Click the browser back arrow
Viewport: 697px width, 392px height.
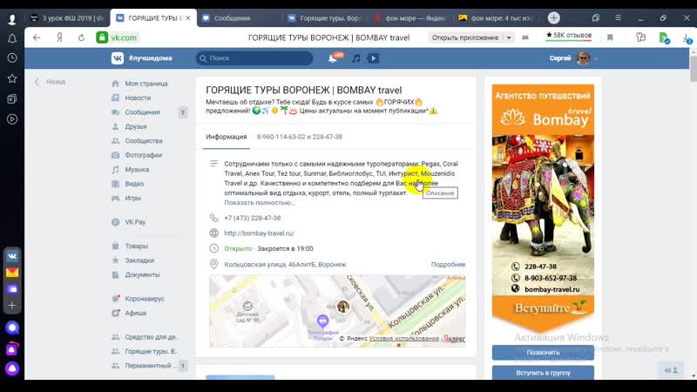[37, 37]
